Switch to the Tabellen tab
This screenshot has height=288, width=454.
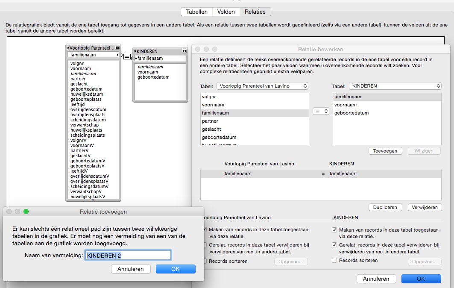[196, 12]
